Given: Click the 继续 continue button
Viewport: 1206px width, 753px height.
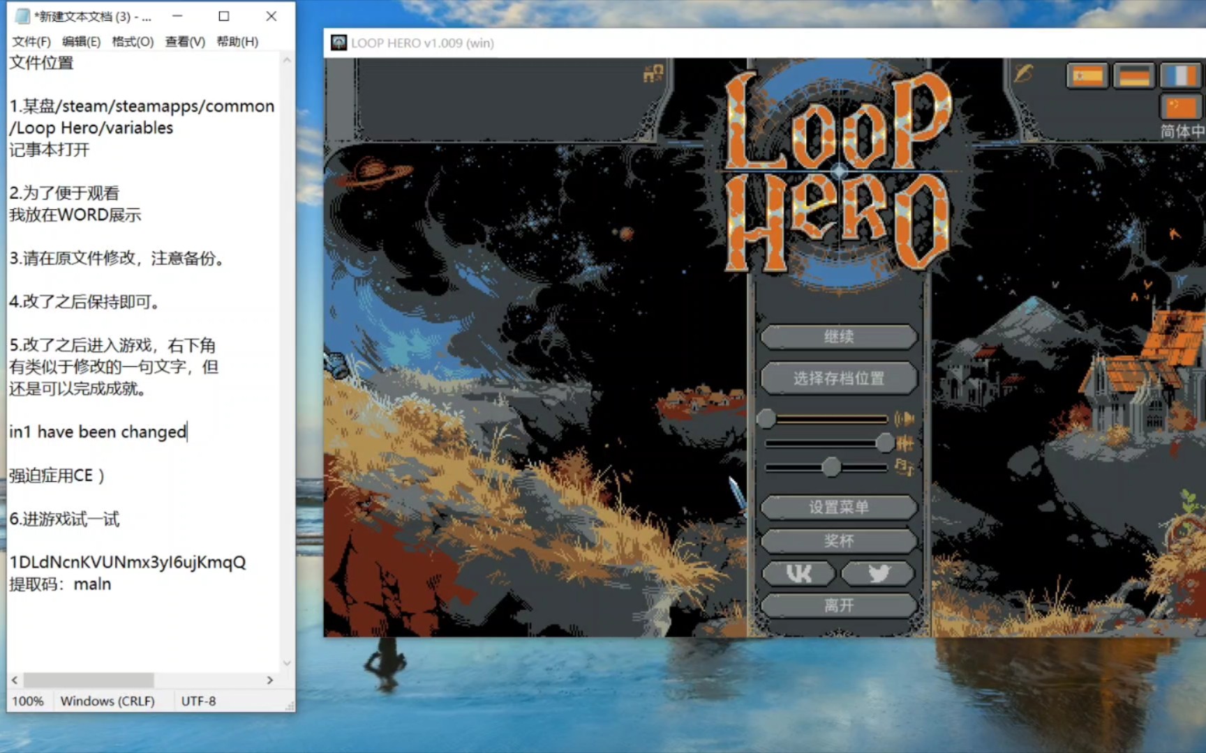Looking at the screenshot, I should (839, 337).
